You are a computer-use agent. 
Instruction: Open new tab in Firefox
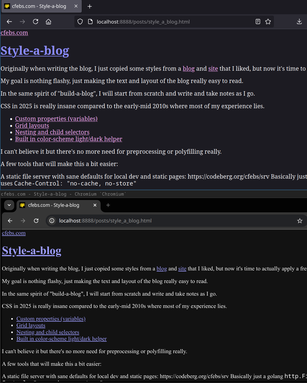(x=90, y=6)
